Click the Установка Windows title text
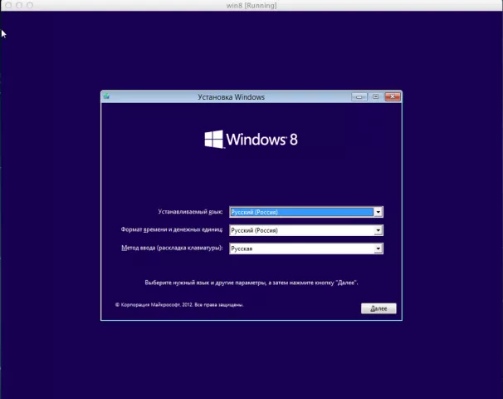 coord(231,97)
